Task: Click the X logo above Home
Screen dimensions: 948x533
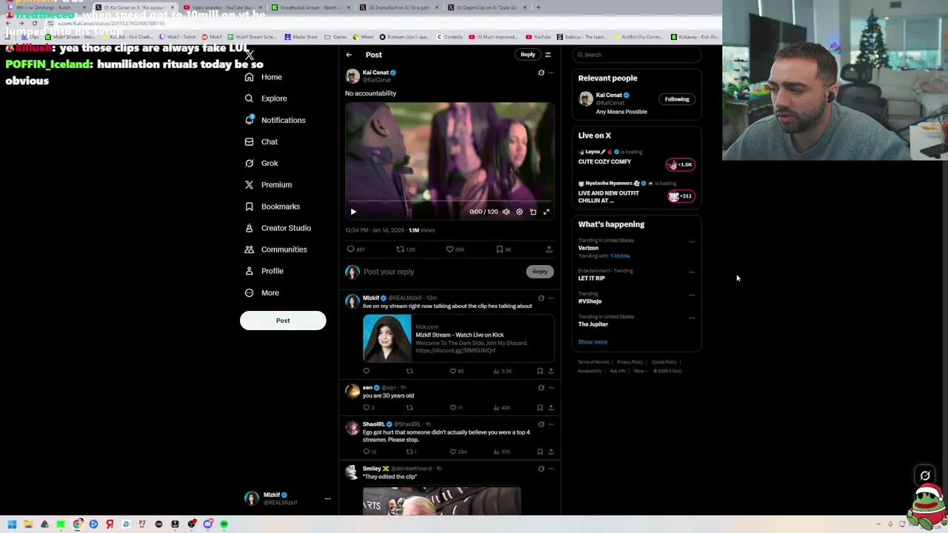Action: (x=250, y=55)
